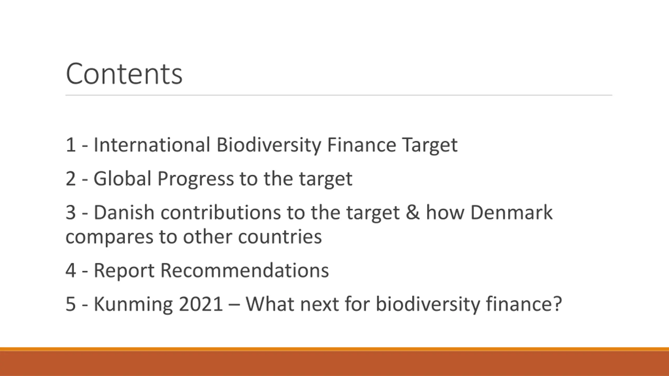Click the compares to other countries line
669x376 pixels.
tap(194, 237)
